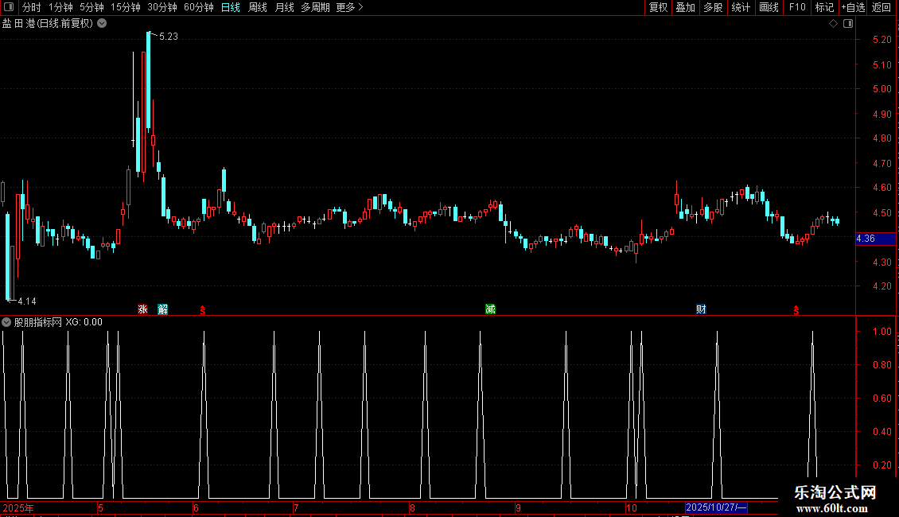This screenshot has height=517, width=899.
Task: Click month 7 on the time axis
Action: click(x=296, y=507)
